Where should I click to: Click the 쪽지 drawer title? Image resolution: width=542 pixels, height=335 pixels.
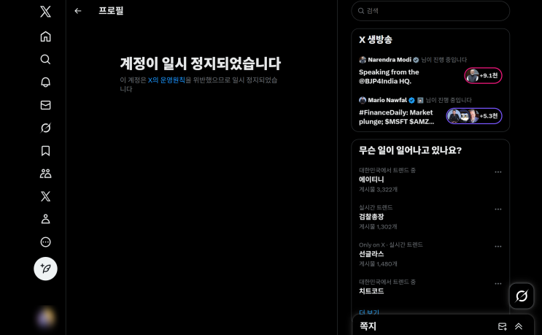[x=368, y=326]
